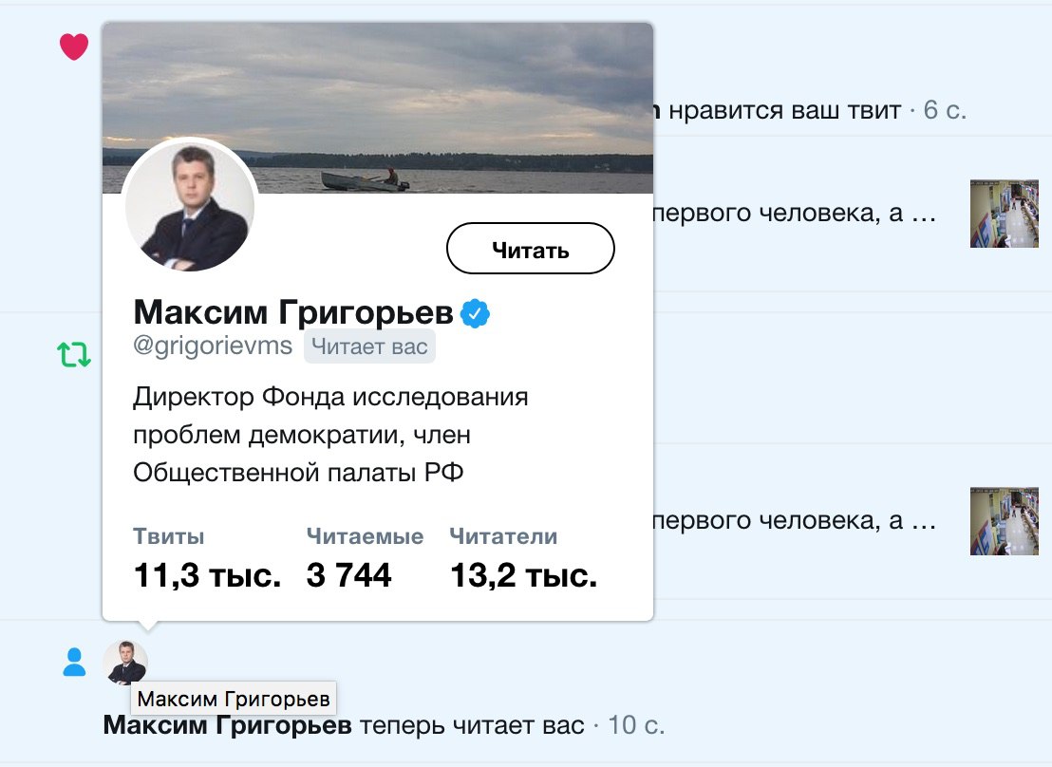
Task: Open the Твиты count of 11,3 тыс.
Action: [206, 559]
